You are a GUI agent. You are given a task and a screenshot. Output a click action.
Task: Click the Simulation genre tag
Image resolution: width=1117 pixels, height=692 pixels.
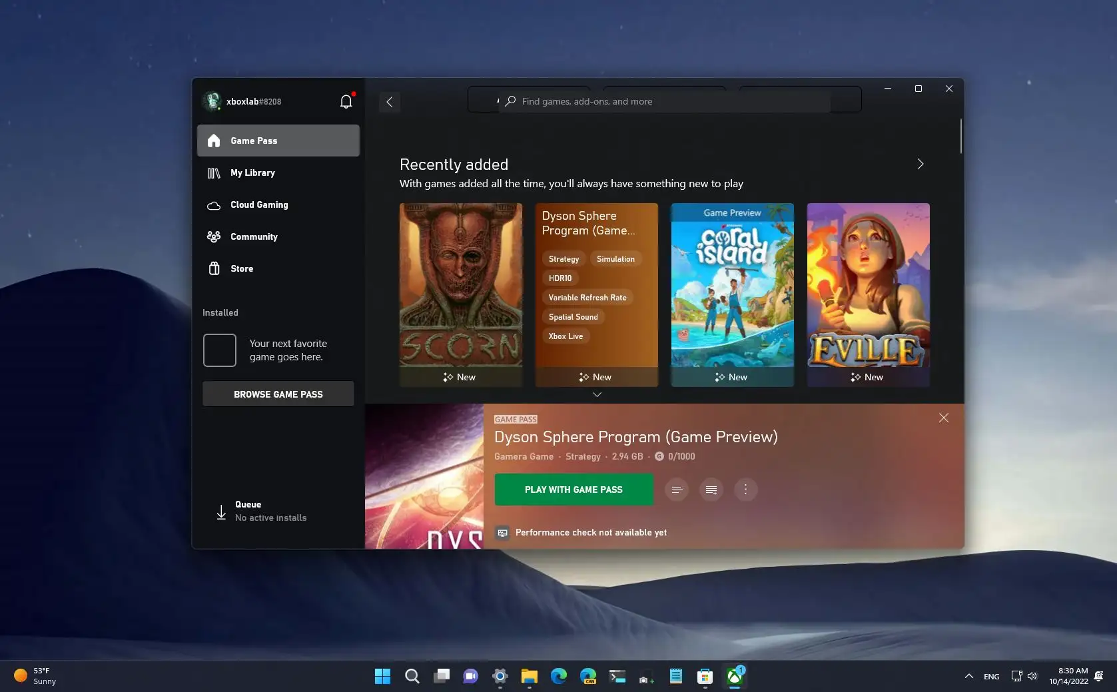pos(615,259)
